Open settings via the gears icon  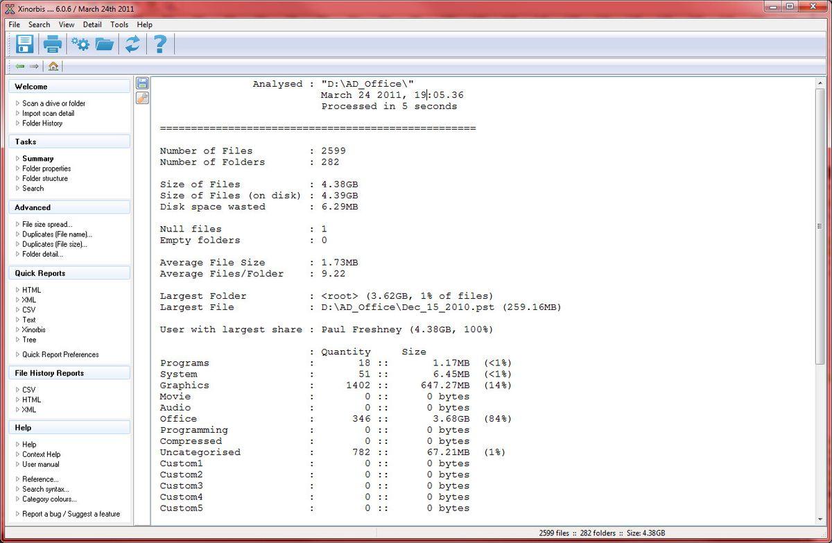80,44
